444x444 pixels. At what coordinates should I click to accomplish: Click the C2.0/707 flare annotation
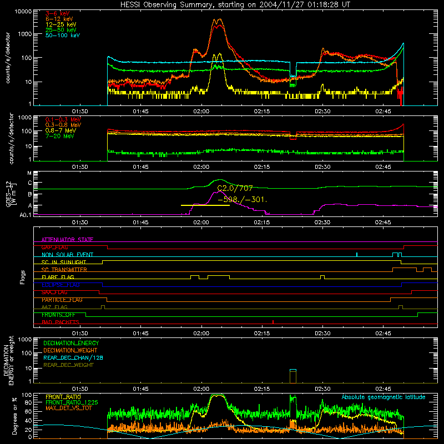pyautogui.click(x=235, y=188)
